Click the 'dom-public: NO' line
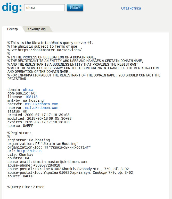 pos(21,93)
